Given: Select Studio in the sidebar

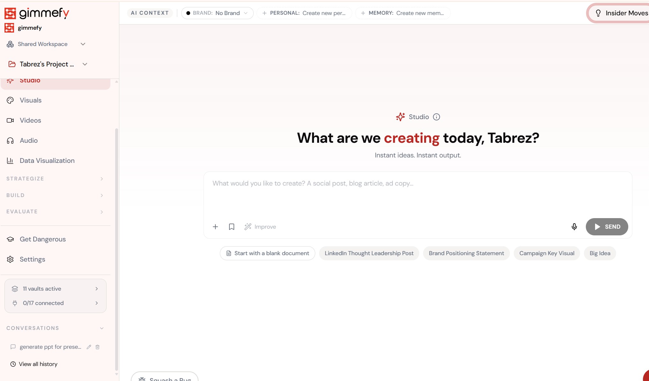Looking at the screenshot, I should pyautogui.click(x=30, y=80).
